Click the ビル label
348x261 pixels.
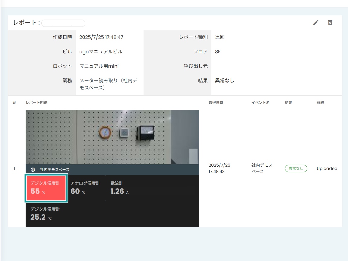coord(67,52)
